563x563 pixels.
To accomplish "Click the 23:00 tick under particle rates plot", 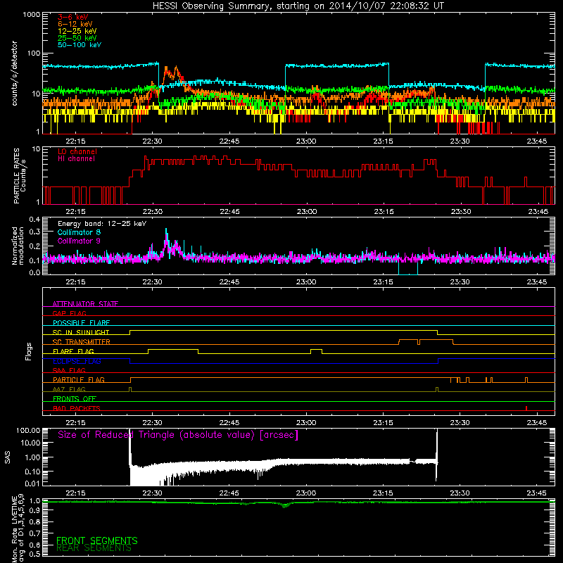I will pyautogui.click(x=306, y=212).
